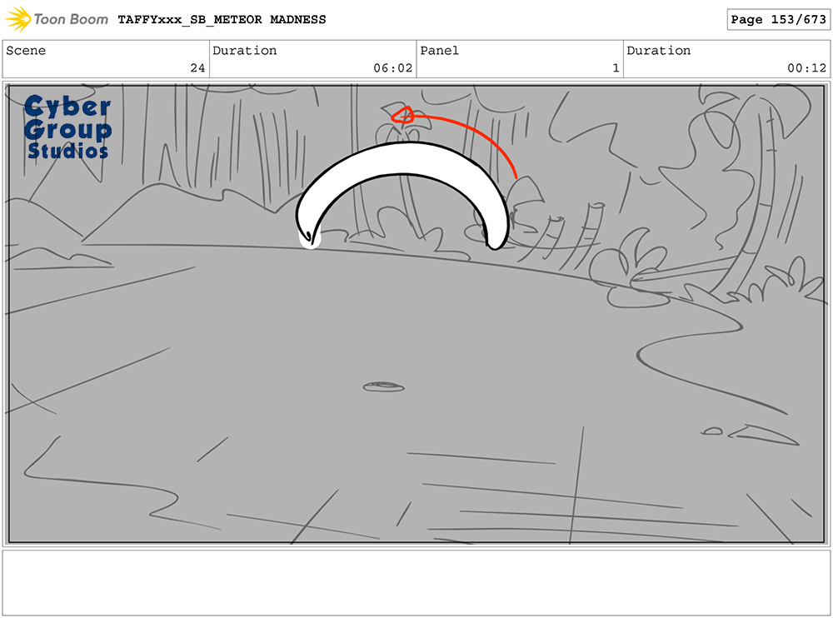Viewport: 833px width, 618px height.
Task: Click the Cyber Group Studios logo
Action: [x=68, y=127]
